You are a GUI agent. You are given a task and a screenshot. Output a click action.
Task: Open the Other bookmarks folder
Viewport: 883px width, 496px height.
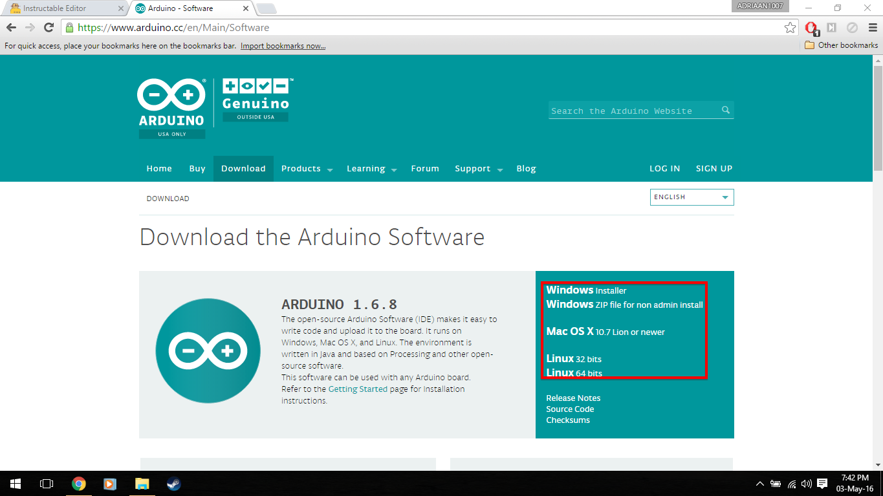(841, 45)
